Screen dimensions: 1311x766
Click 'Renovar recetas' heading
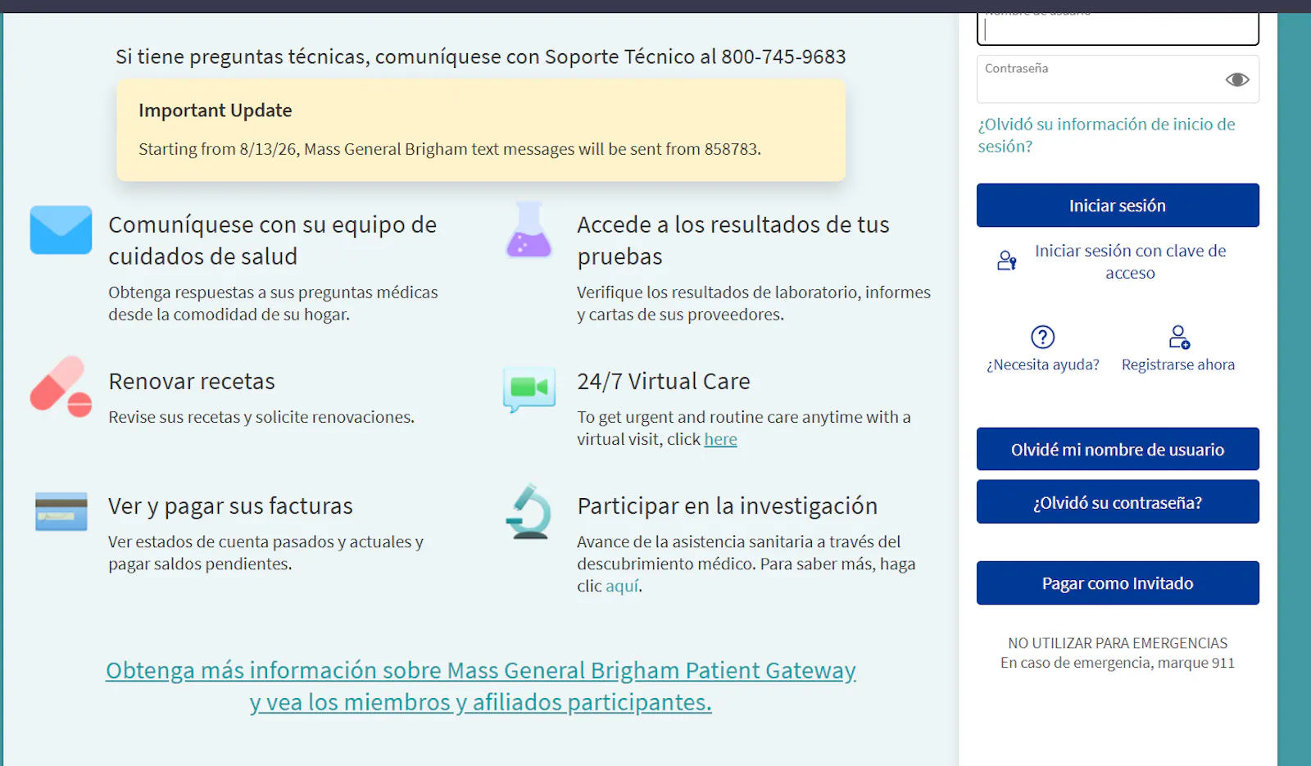tap(192, 381)
